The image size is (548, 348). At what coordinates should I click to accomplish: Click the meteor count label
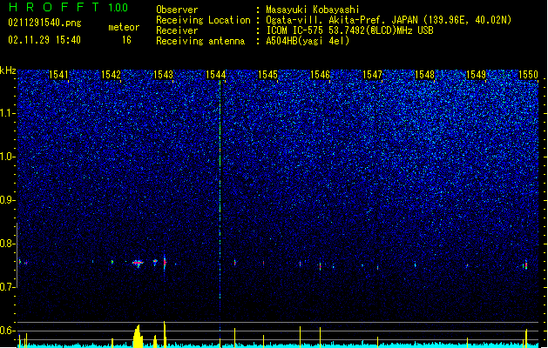(x=124, y=27)
